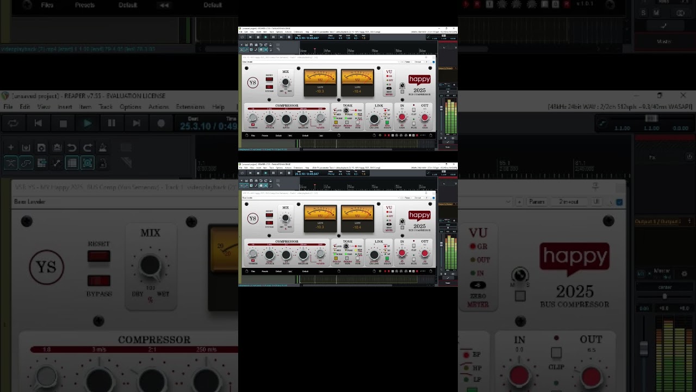Click the meter selector knob in lower plugin copy

pyautogui.click(x=402, y=221)
